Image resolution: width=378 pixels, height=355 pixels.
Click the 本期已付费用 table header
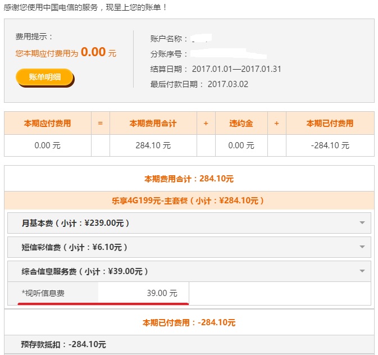pos(330,123)
